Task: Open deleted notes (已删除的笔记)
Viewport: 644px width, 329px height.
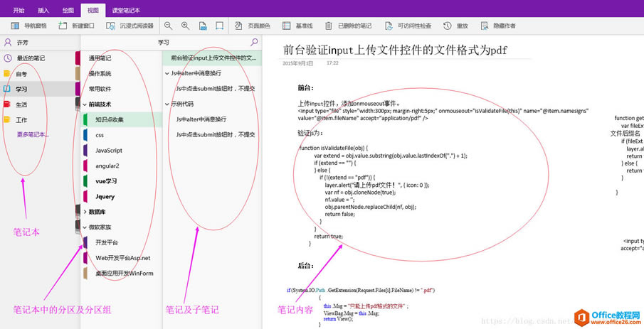Action: coord(348,26)
